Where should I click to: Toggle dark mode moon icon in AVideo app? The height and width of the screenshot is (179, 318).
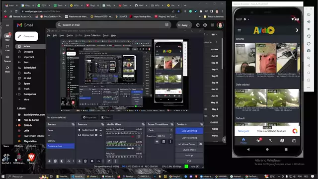[x=297, y=30]
